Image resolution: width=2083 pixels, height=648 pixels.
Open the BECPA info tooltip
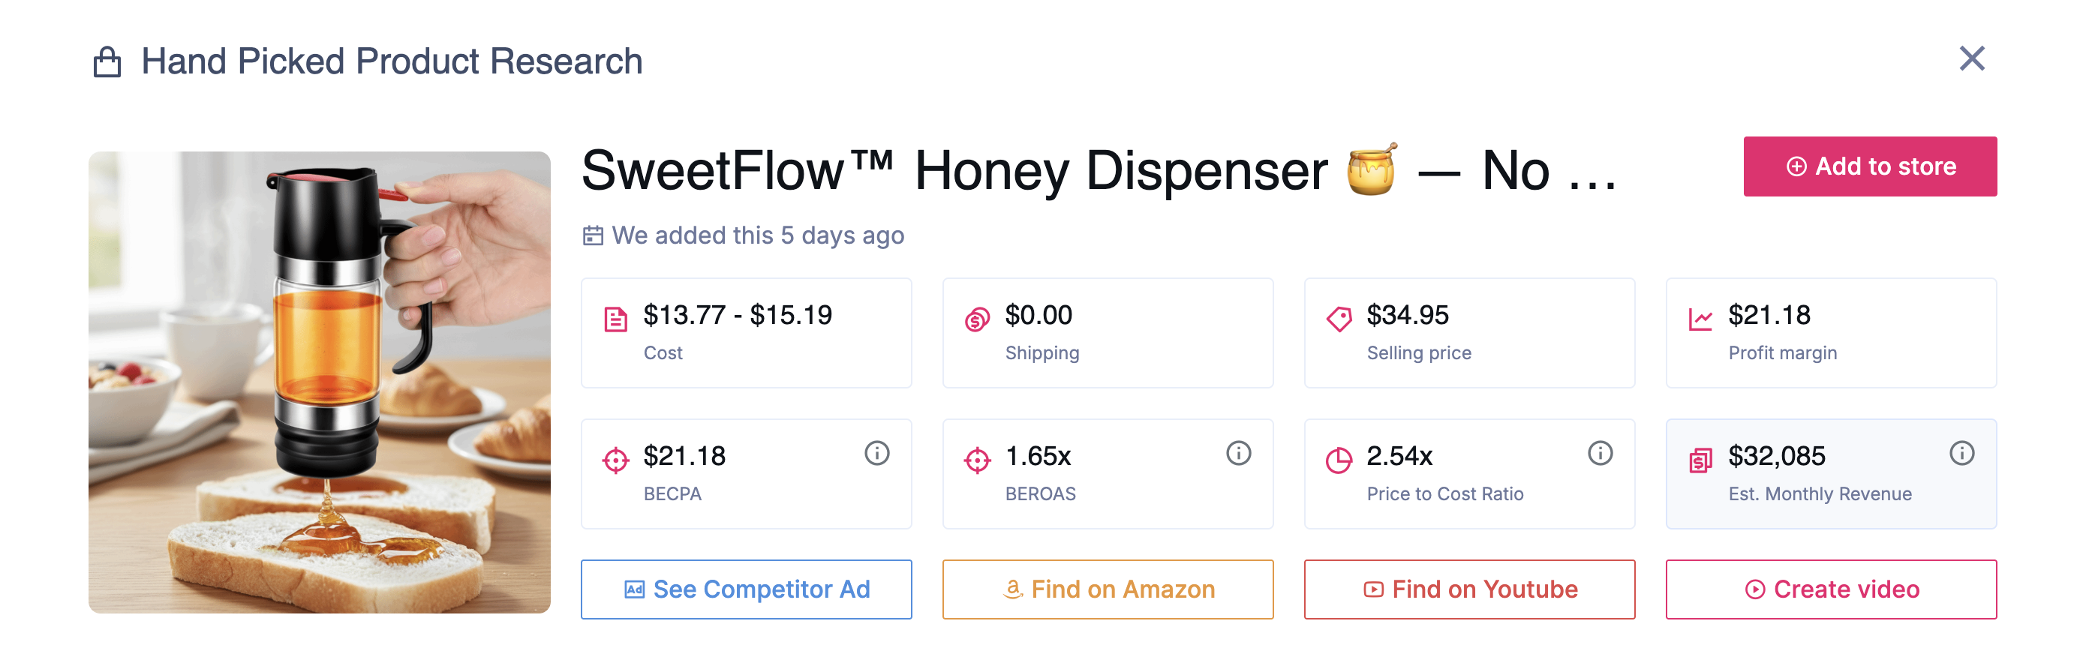(x=877, y=453)
